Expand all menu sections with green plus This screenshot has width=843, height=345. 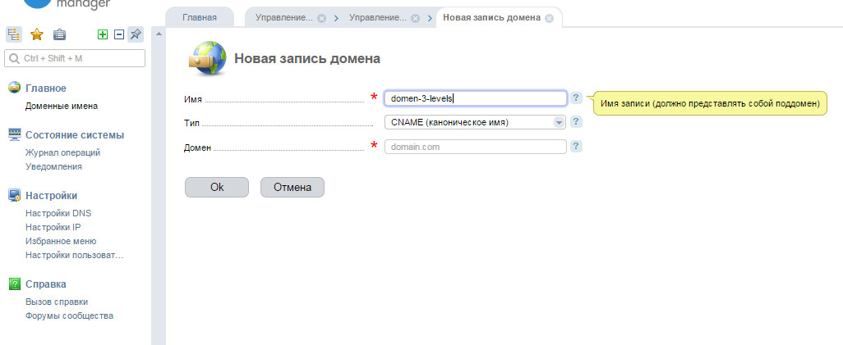tap(103, 35)
